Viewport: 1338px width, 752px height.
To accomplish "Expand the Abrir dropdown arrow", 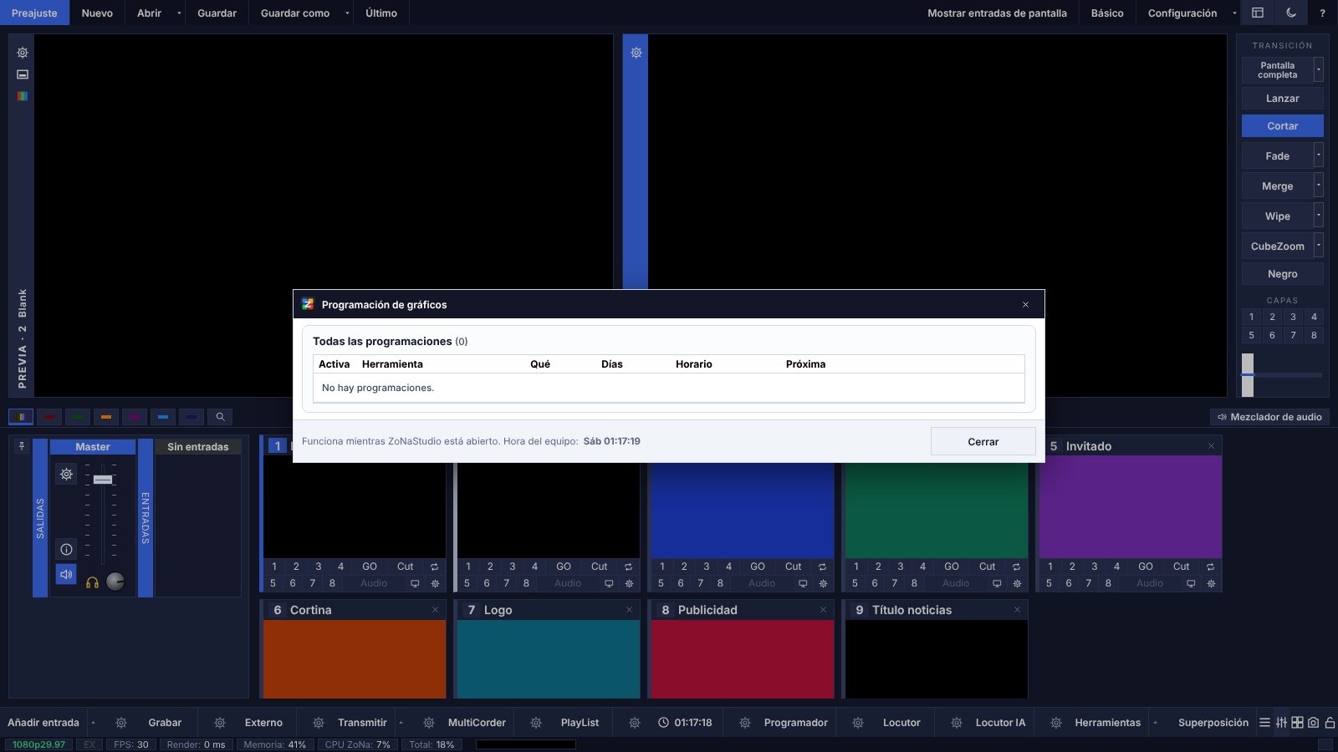I will pyautogui.click(x=179, y=13).
